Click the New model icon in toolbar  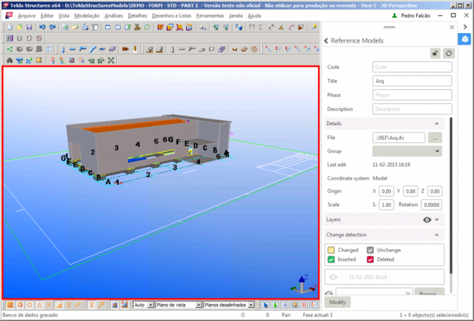[x=8, y=27]
